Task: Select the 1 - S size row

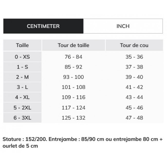Action: click(x=22, y=67)
